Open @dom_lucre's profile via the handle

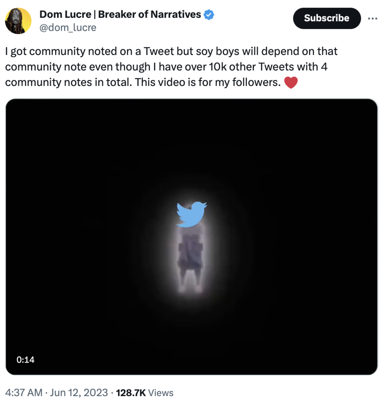click(68, 28)
